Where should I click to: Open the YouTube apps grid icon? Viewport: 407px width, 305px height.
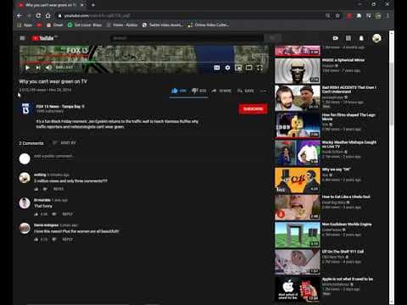[348, 38]
